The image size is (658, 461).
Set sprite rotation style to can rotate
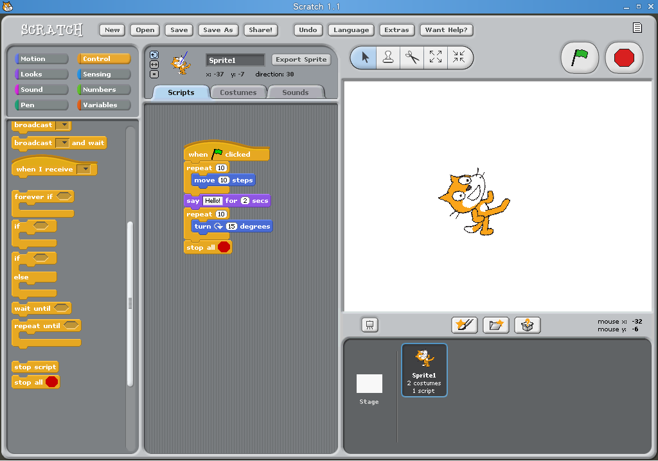click(154, 55)
